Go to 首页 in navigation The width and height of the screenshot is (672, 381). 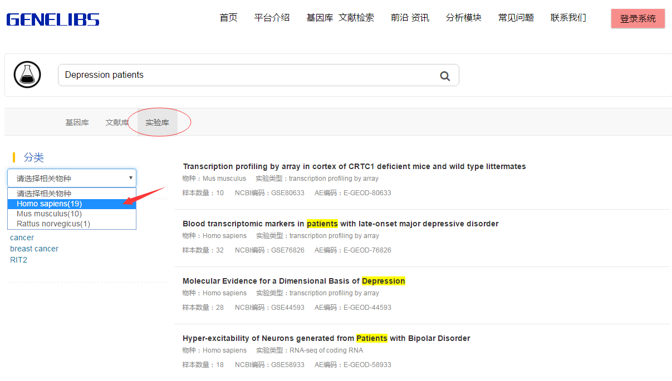[228, 18]
